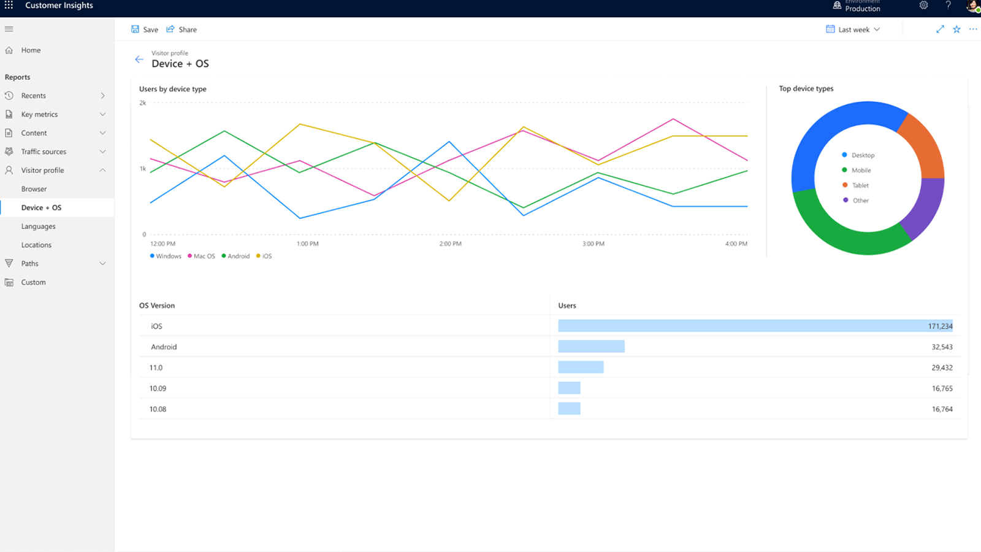This screenshot has height=552, width=981.
Task: Click the Visitor profile person icon
Action: (x=9, y=171)
